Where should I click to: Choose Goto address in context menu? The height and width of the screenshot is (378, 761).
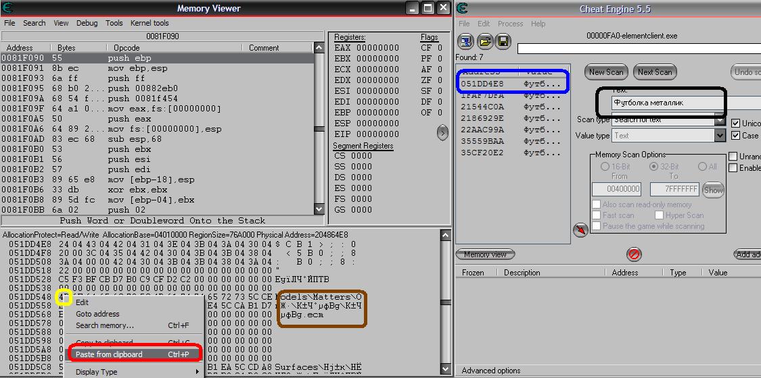click(x=135, y=314)
